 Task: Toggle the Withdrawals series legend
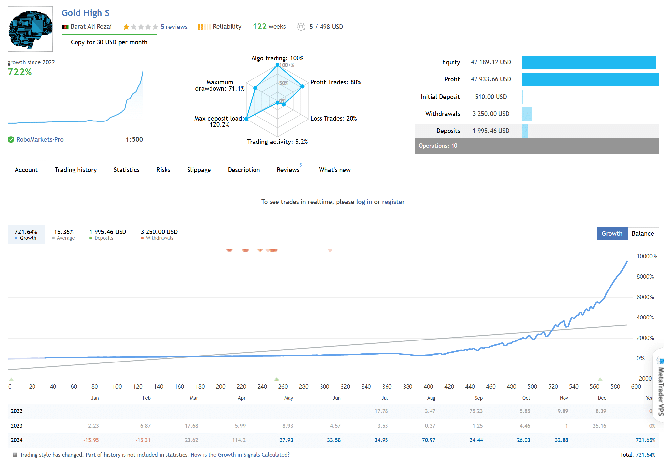(159, 234)
